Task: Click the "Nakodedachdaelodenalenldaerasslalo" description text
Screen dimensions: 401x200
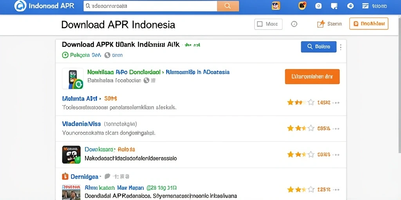Action: click(x=130, y=158)
